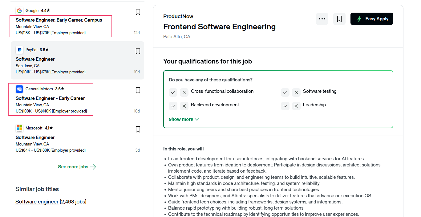The image size is (421, 217).
Task: Reject Software testing qualification with X
Action: point(296,92)
